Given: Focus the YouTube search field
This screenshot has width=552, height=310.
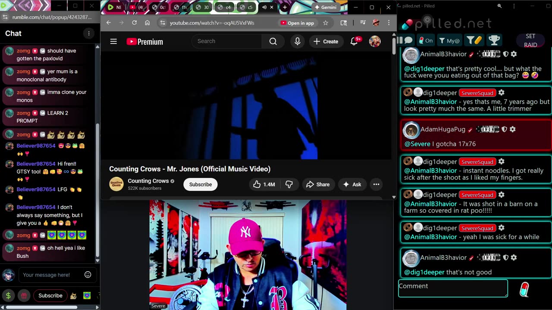Looking at the screenshot, I should pyautogui.click(x=227, y=41).
